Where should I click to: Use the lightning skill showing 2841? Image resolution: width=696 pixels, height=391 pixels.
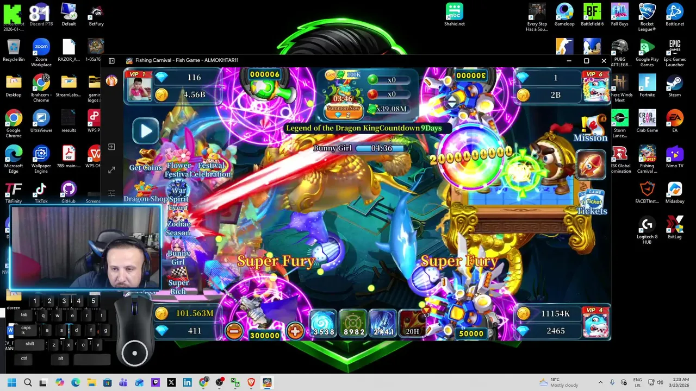pos(383,324)
